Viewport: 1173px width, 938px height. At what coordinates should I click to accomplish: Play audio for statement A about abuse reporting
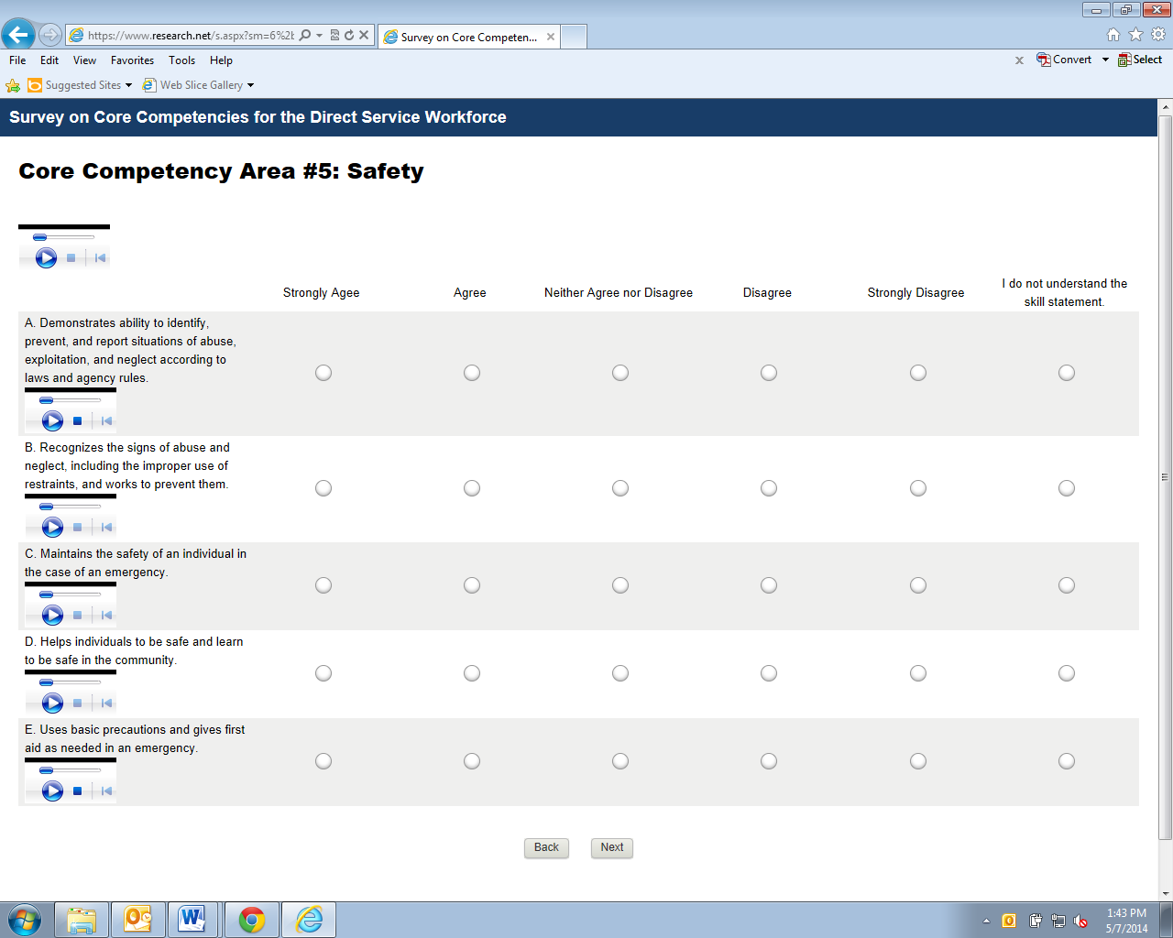pyautogui.click(x=52, y=420)
